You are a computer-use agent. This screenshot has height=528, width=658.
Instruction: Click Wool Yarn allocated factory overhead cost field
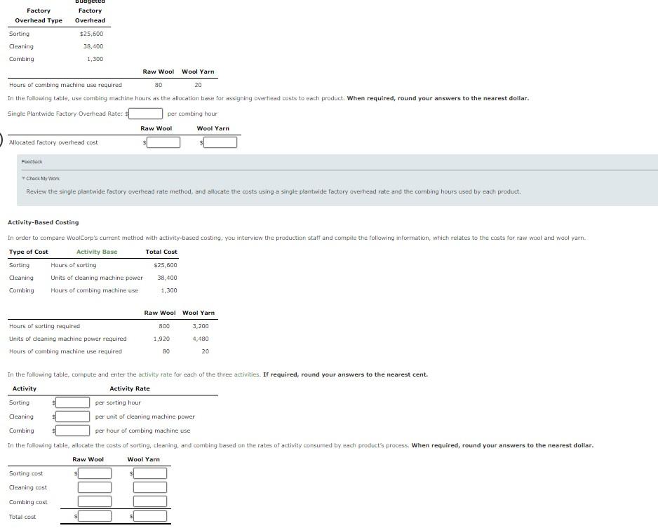pyautogui.click(x=220, y=142)
